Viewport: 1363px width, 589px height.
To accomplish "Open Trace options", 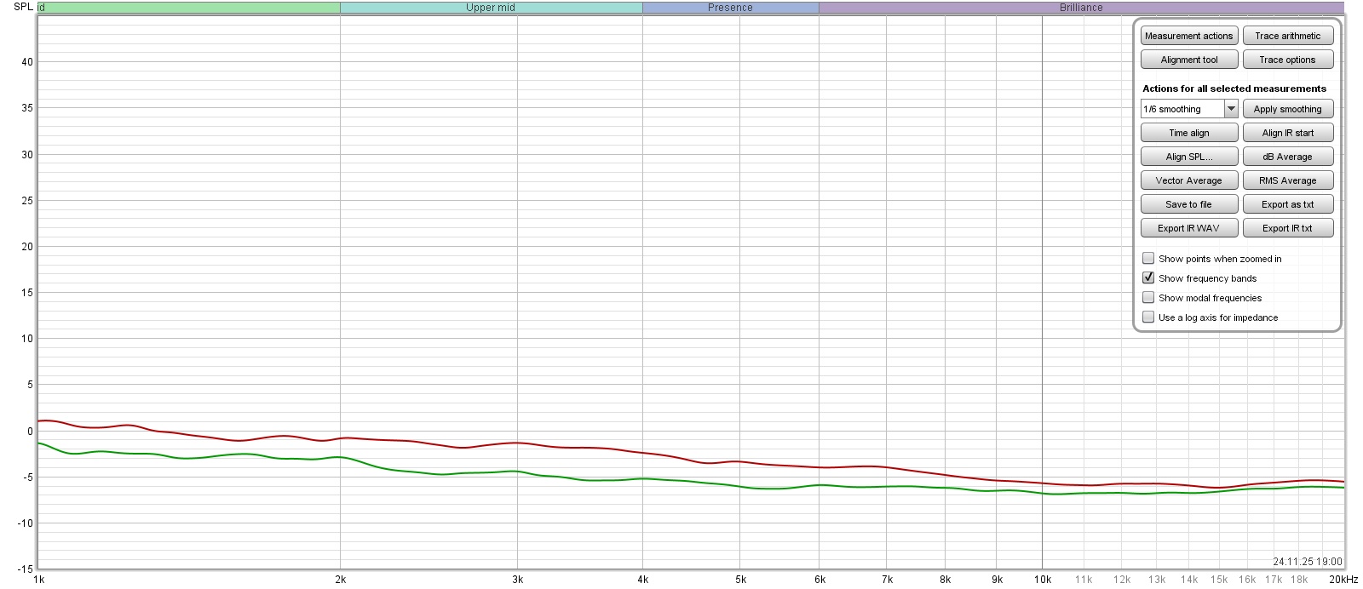I will coord(1288,60).
